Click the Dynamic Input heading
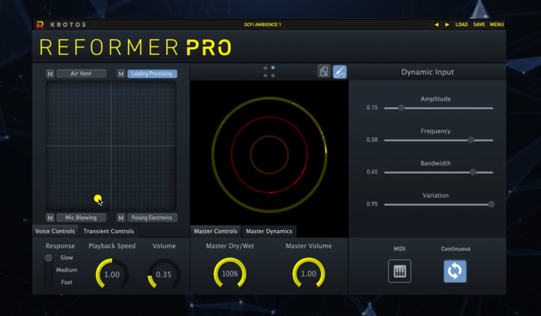The height and width of the screenshot is (316, 541). 427,72
